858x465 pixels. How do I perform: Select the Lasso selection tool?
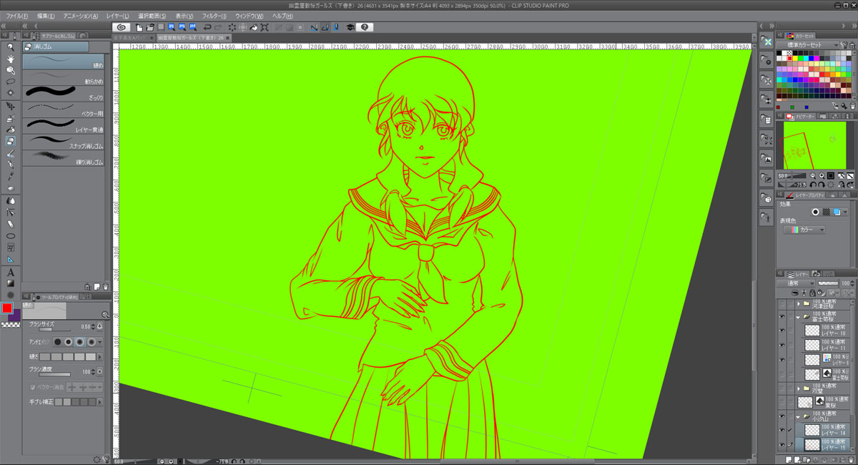pyautogui.click(x=11, y=82)
